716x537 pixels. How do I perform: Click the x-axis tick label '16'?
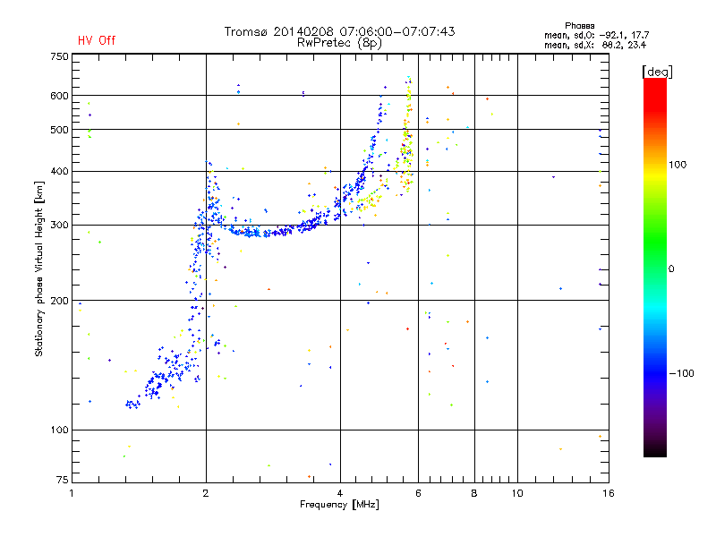609,493
